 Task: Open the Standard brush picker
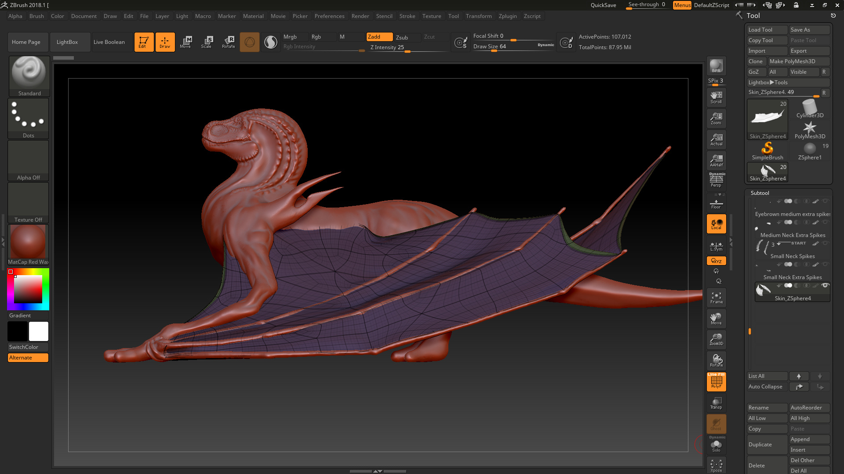[x=29, y=75]
